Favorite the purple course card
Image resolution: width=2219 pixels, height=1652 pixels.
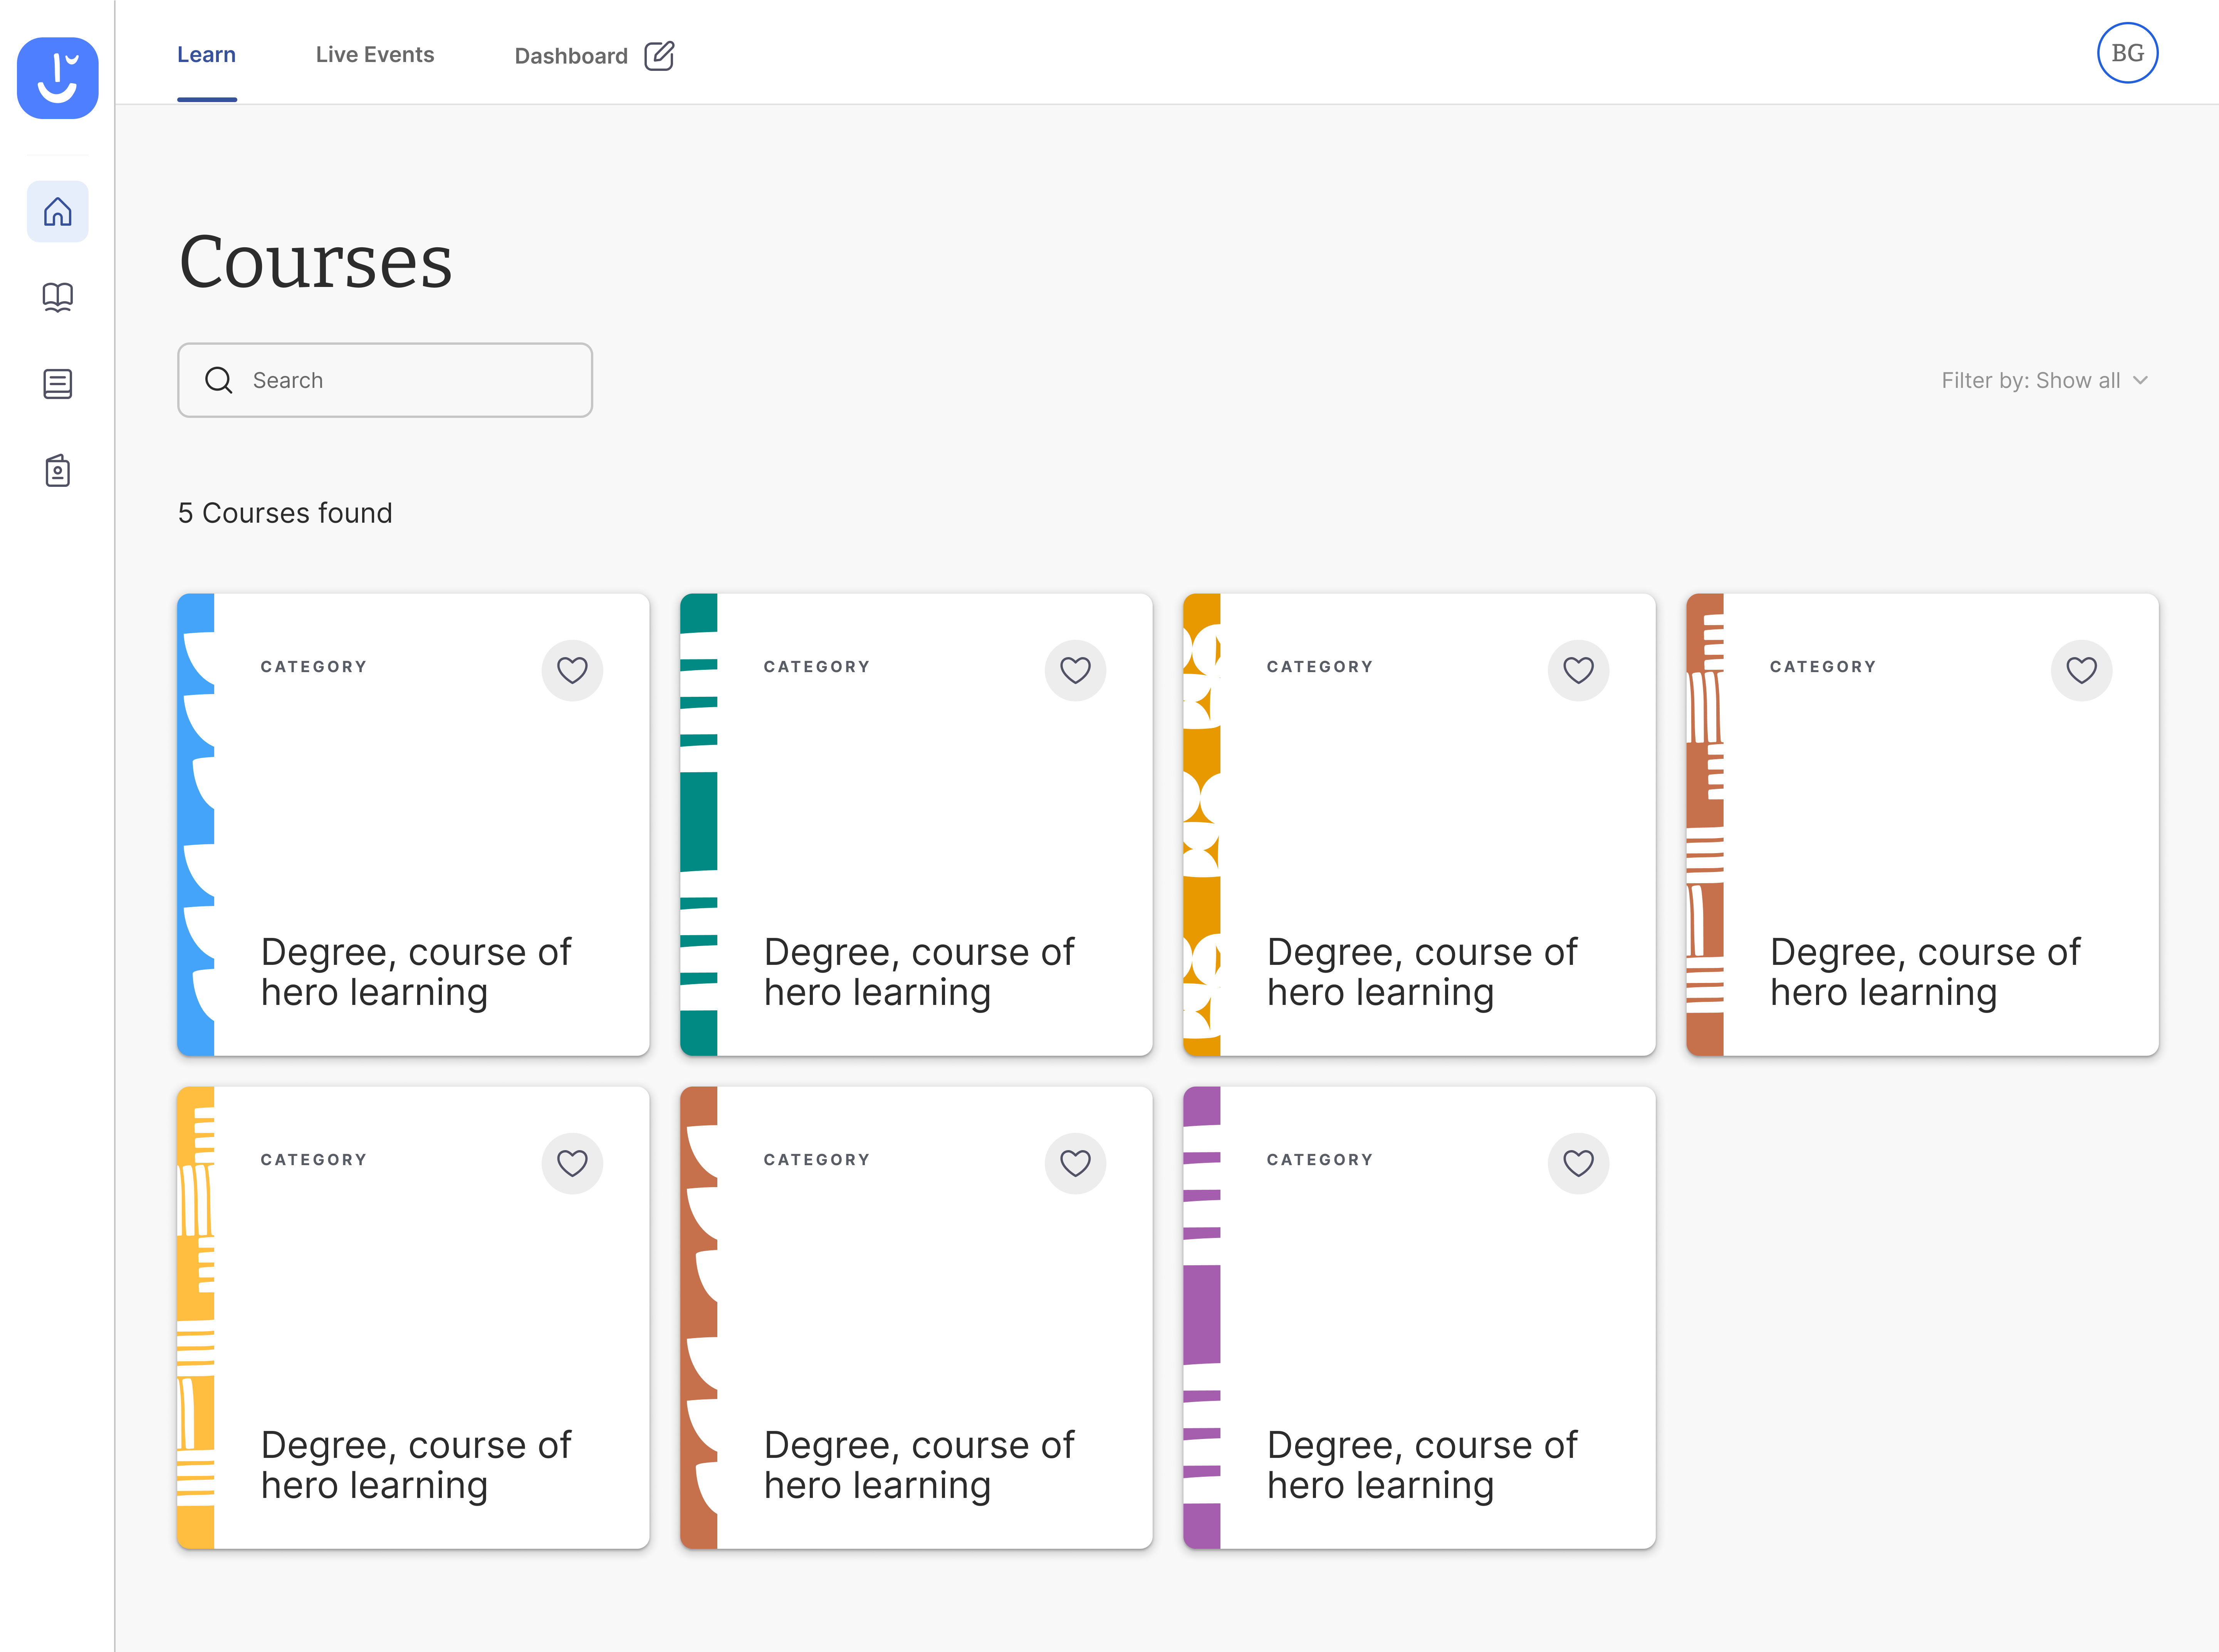[x=1578, y=1163]
